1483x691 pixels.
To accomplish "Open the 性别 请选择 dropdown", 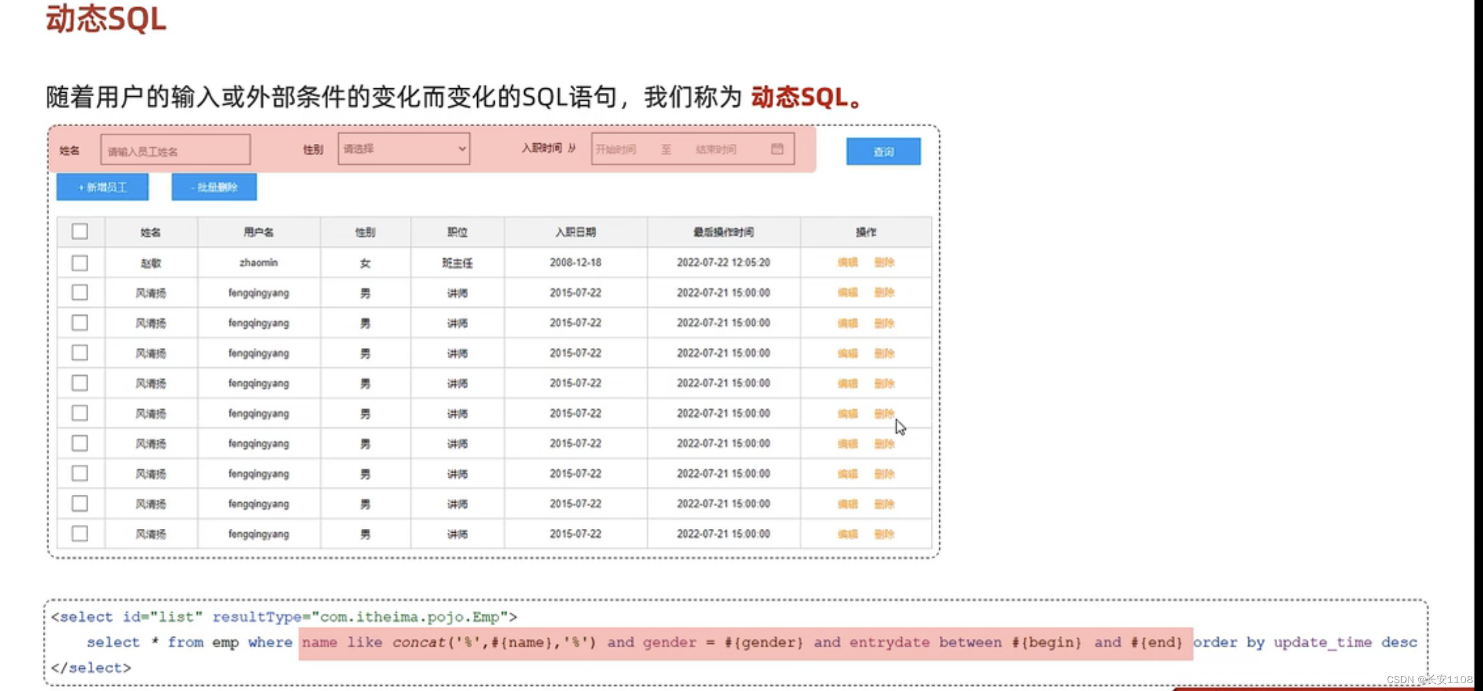I will [x=404, y=149].
